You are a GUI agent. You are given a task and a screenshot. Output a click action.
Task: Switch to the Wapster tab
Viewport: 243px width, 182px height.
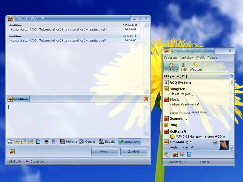click(196, 67)
